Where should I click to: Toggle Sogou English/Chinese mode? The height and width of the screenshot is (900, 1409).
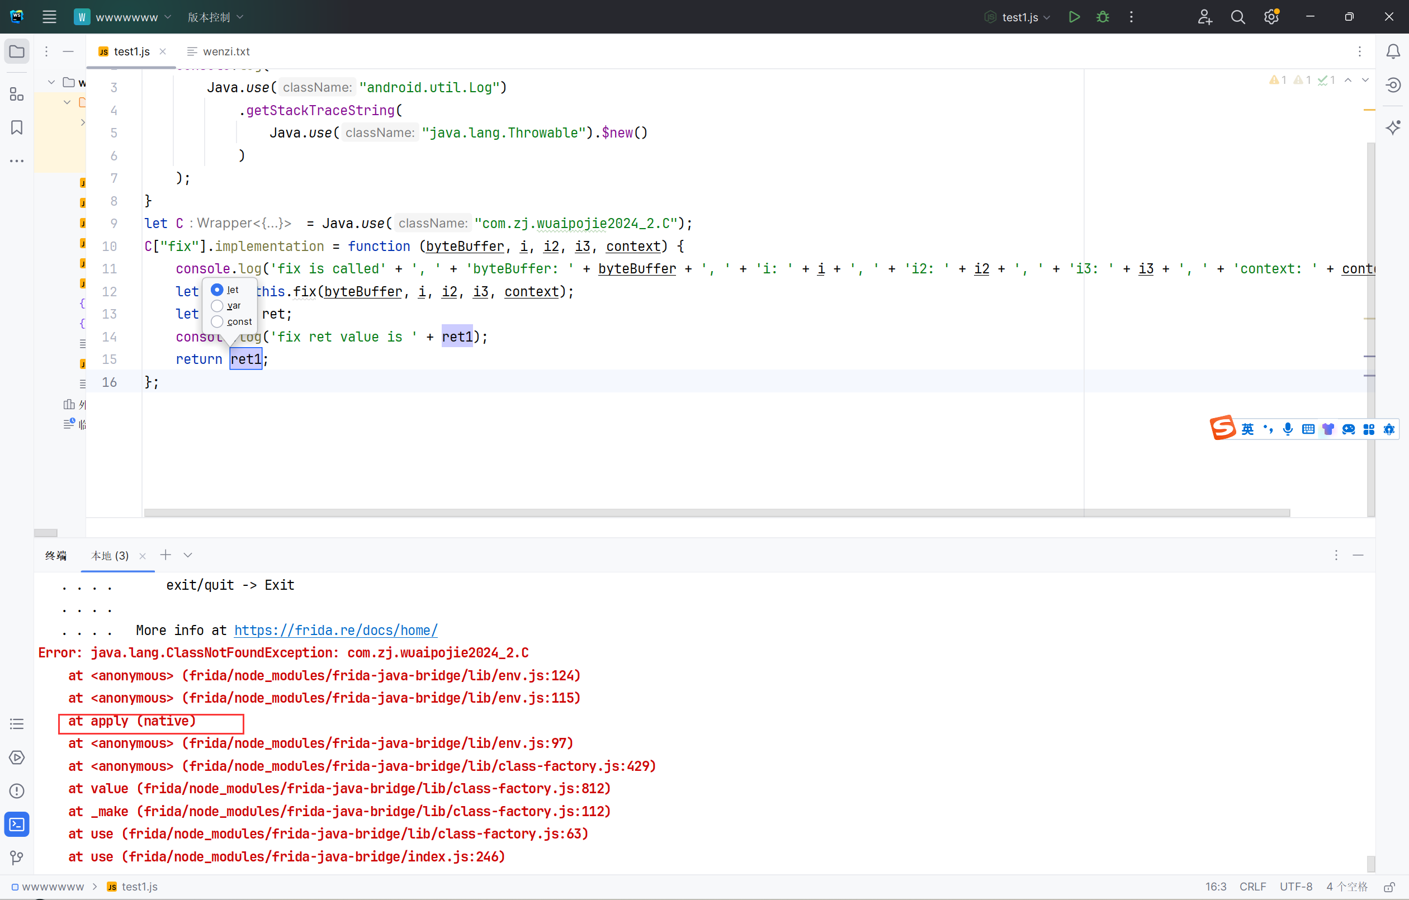pyautogui.click(x=1247, y=429)
